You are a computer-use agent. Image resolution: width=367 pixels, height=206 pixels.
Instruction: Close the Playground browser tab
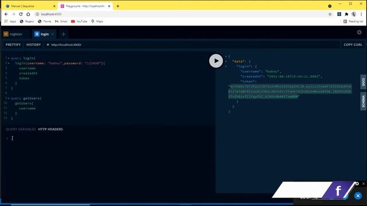(x=109, y=6)
